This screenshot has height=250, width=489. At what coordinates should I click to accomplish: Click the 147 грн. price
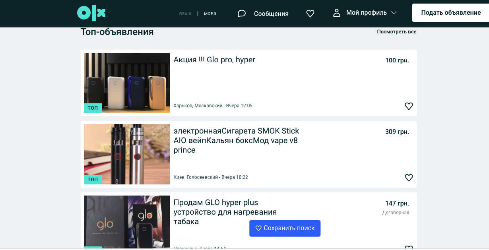[x=397, y=203]
